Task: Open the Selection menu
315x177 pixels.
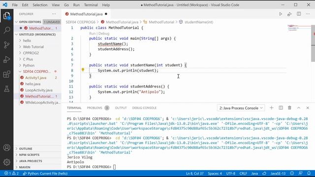Action: pyautogui.click(x=40, y=5)
